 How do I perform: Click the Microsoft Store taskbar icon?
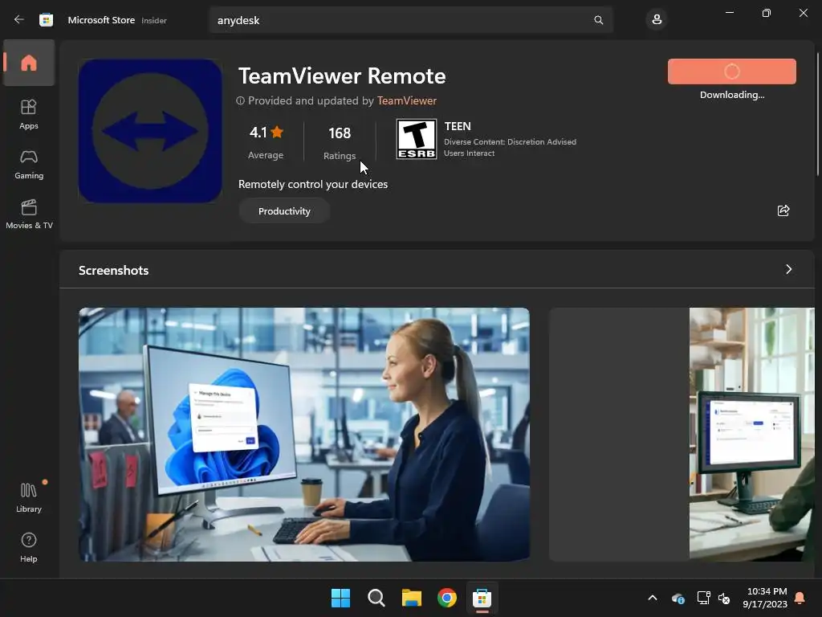482,598
